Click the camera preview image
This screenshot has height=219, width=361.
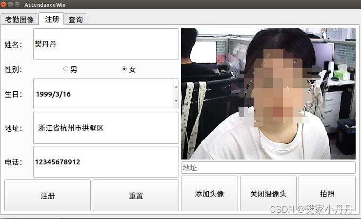coord(268,94)
